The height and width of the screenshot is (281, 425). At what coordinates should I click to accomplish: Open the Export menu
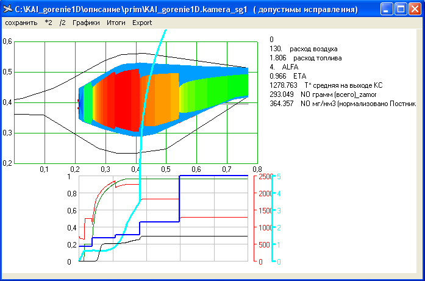pyautogui.click(x=141, y=23)
